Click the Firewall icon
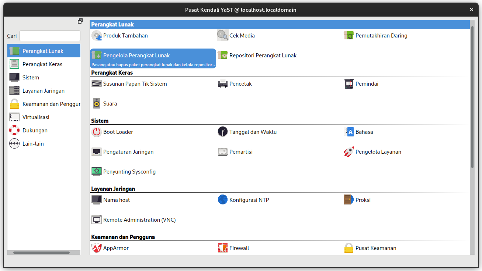This screenshot has height=271, width=482. pos(223,248)
